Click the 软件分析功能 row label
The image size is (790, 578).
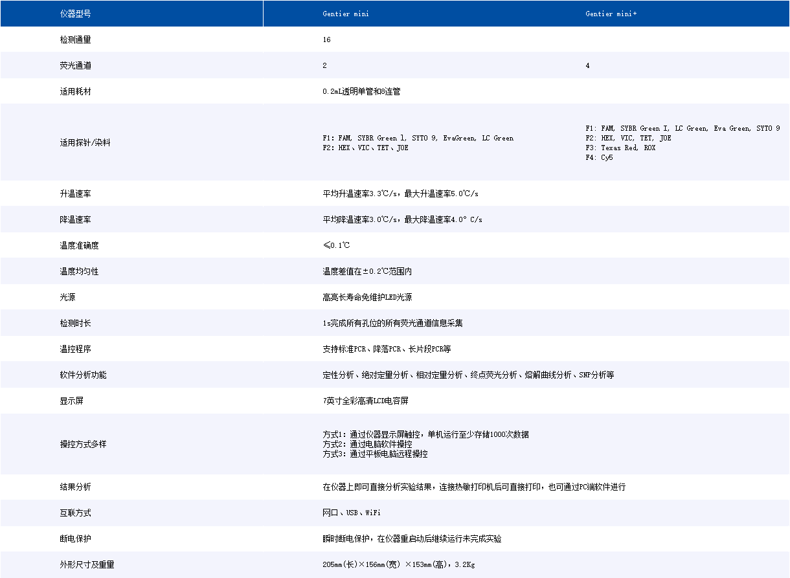83,375
